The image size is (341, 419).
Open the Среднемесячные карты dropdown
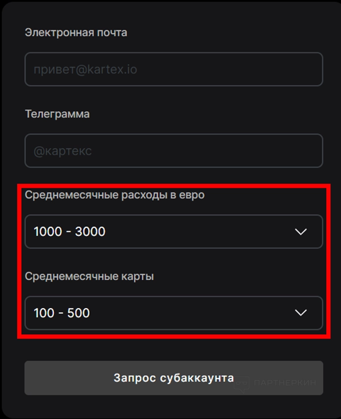pyautogui.click(x=173, y=313)
